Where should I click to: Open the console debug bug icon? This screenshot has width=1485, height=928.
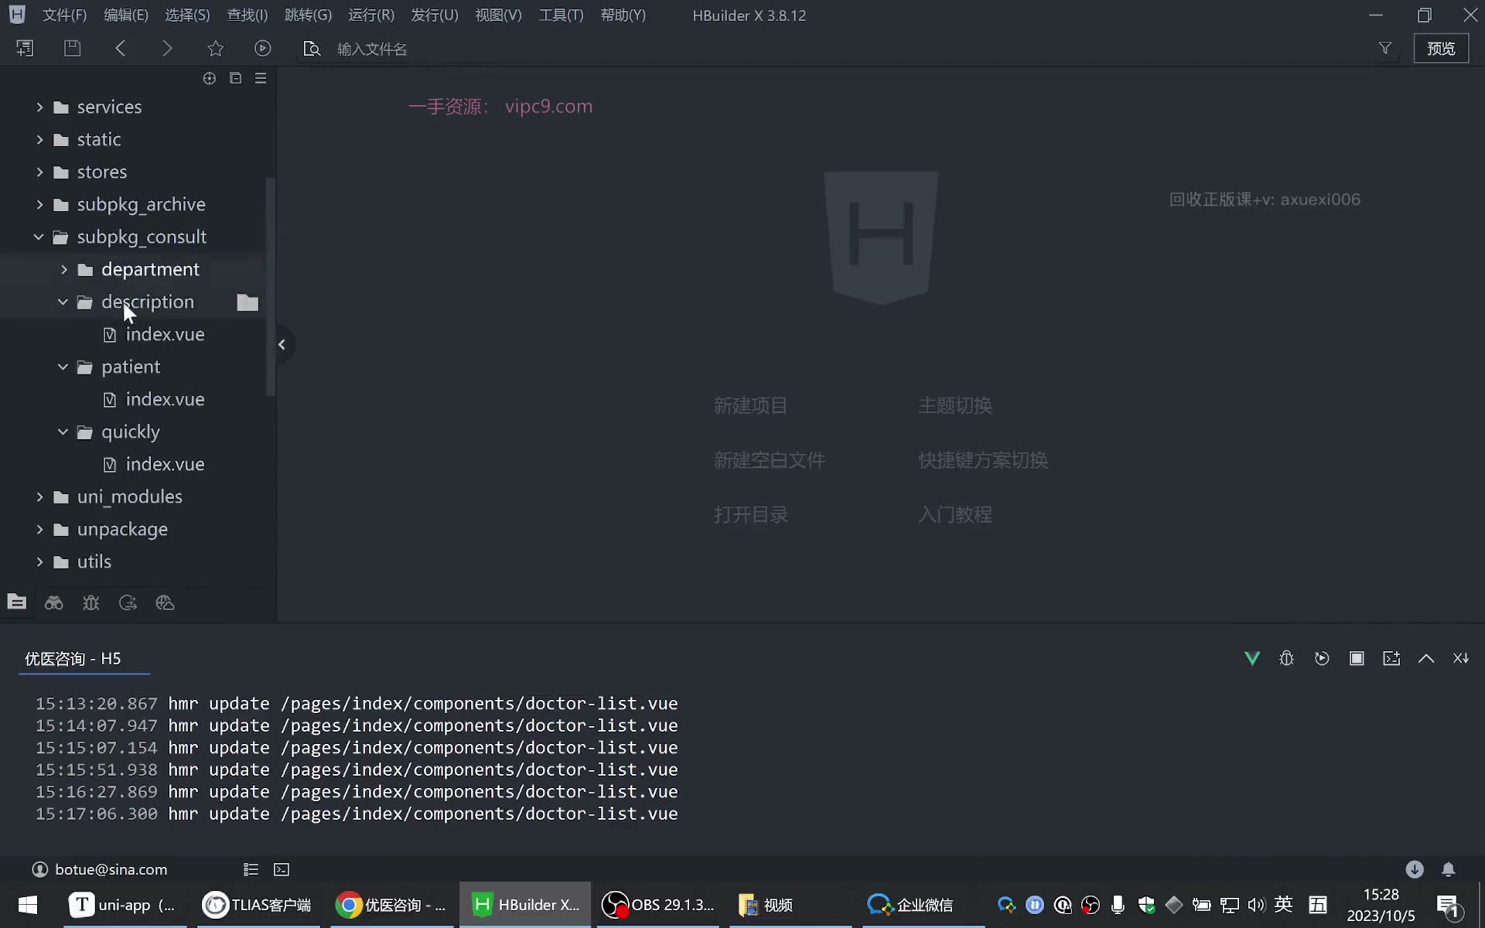(1287, 658)
